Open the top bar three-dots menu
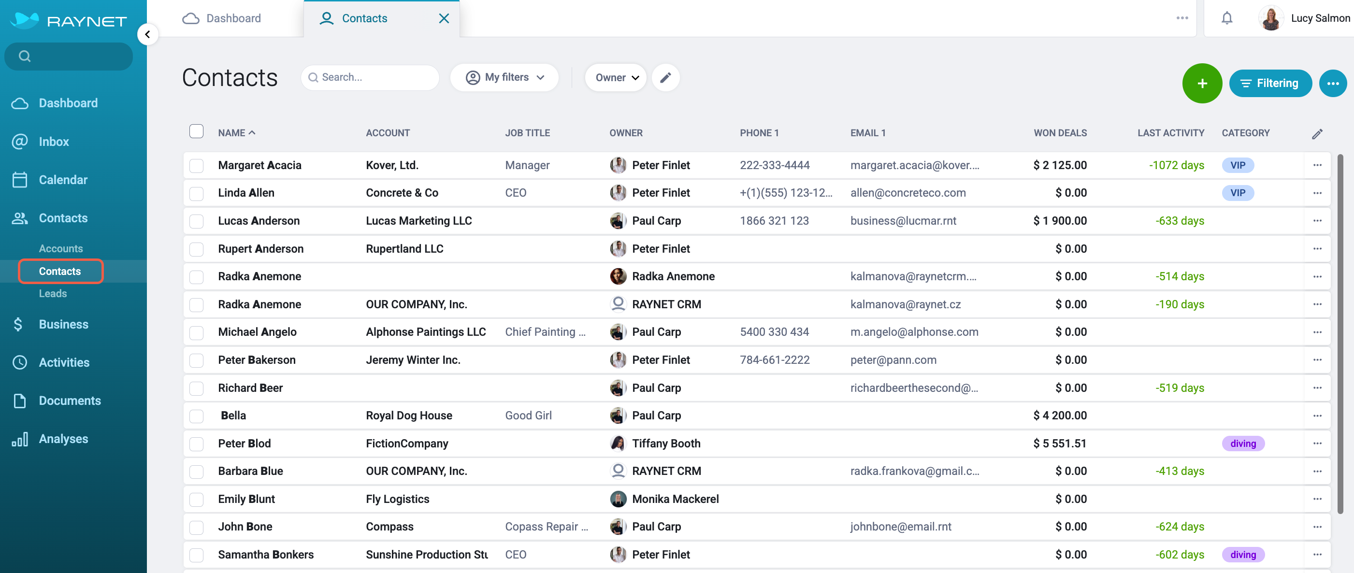 tap(1182, 18)
